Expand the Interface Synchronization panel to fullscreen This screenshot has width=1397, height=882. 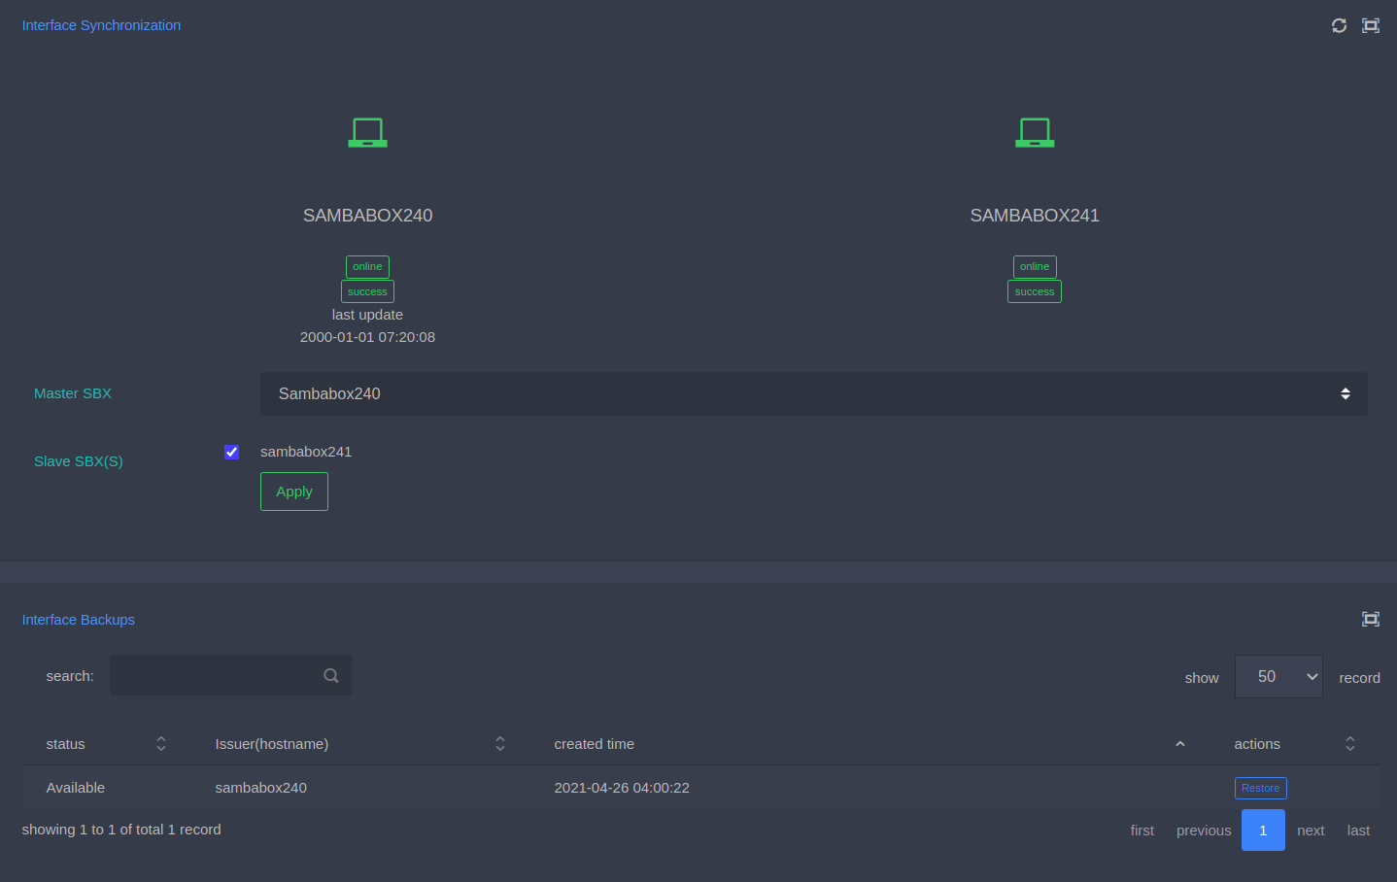pos(1370,25)
